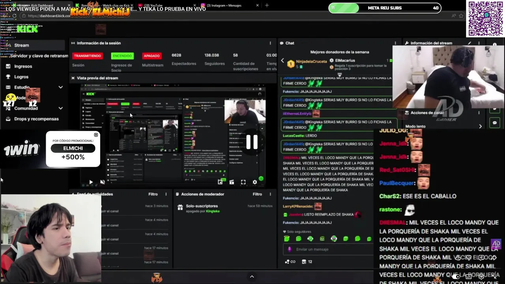Open Modo lento options arrow

pyautogui.click(x=480, y=127)
